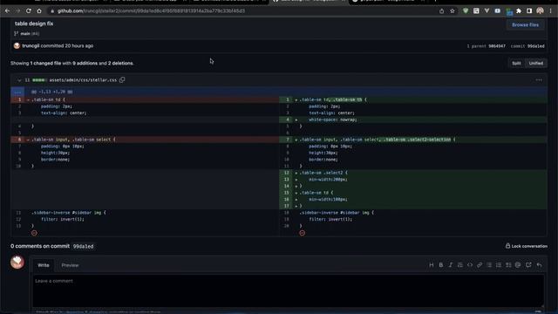Click the share icon in address bar
Screen dimensions: 558x314
(x=442, y=11)
